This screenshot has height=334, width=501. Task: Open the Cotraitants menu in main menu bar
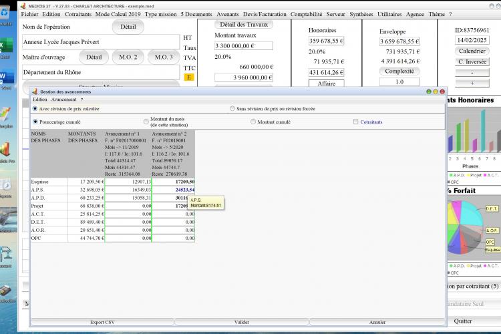click(x=78, y=14)
